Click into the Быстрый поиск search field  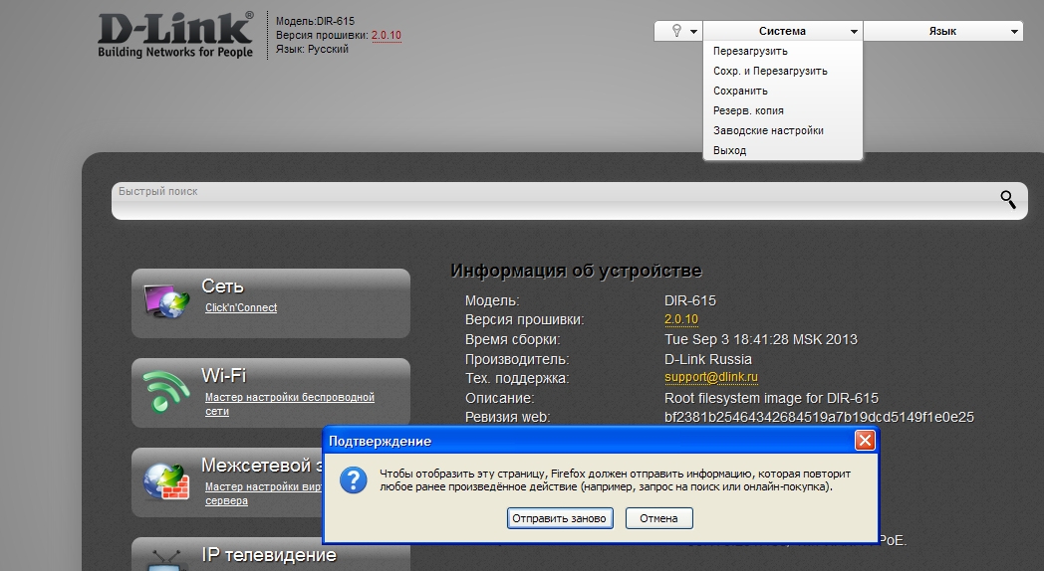pyautogui.click(x=548, y=199)
